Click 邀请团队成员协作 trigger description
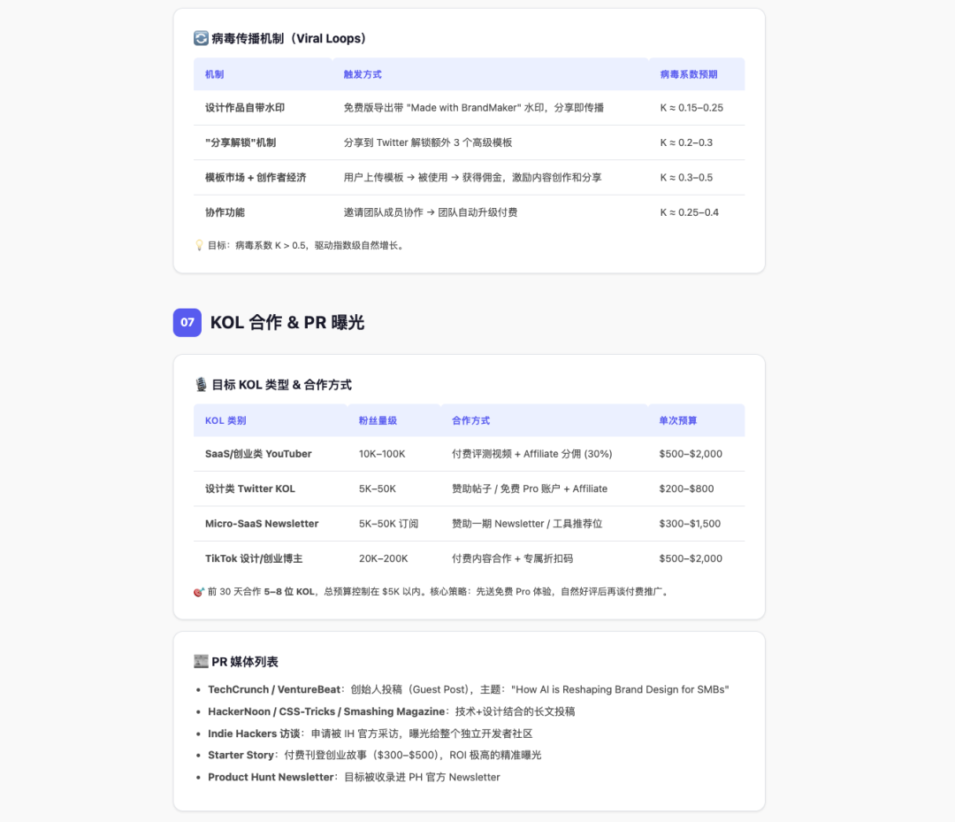The image size is (955, 822). (x=430, y=212)
